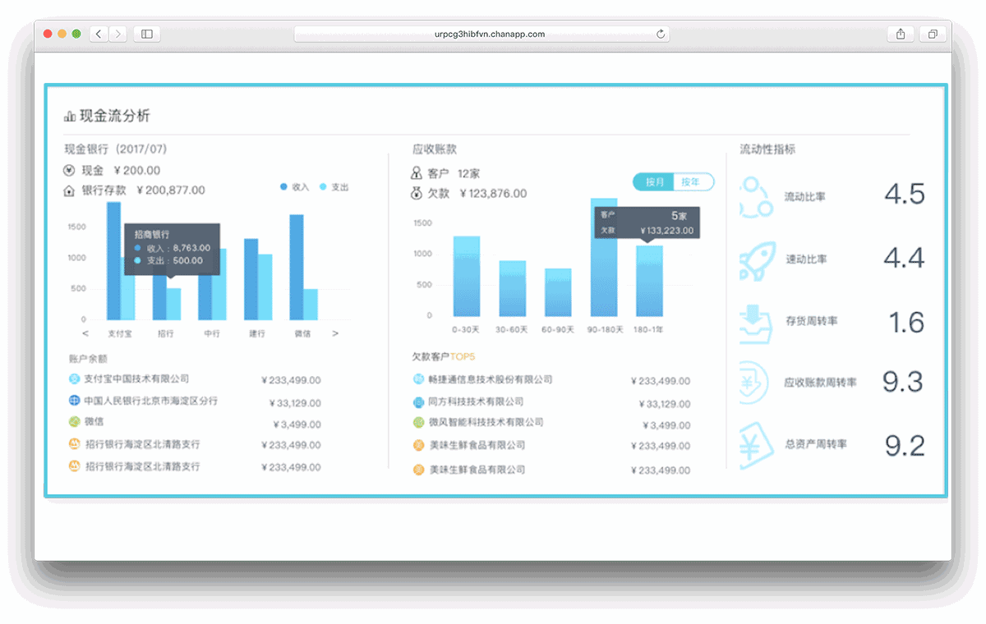
Task: Show previous banks with left chevron
Action: [85, 334]
